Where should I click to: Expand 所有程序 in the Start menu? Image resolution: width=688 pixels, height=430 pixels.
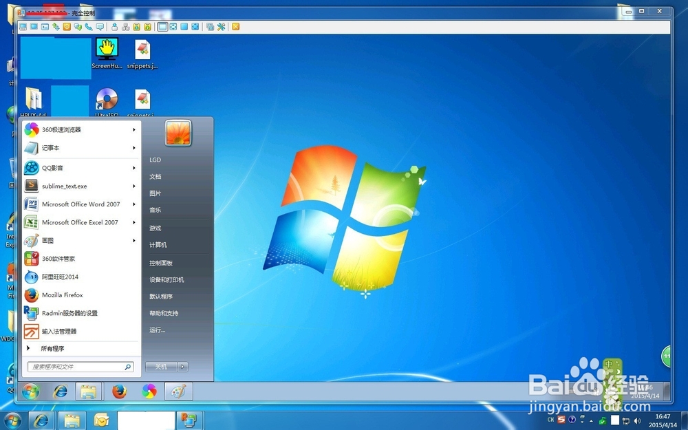(x=51, y=348)
